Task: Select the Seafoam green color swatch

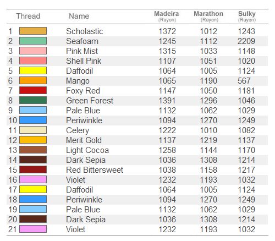Action: pyautogui.click(x=33, y=41)
